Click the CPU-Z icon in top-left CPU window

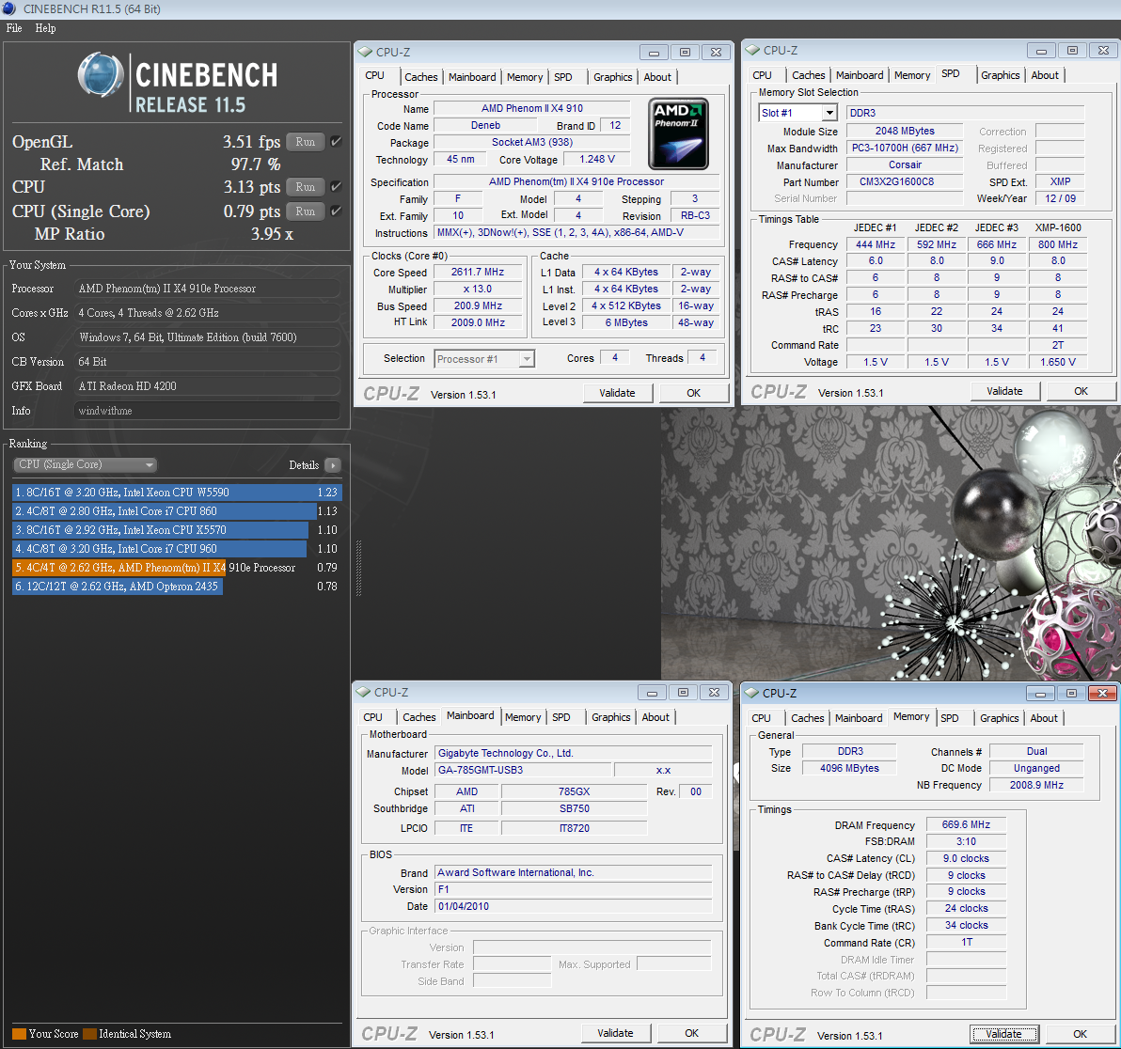(365, 52)
